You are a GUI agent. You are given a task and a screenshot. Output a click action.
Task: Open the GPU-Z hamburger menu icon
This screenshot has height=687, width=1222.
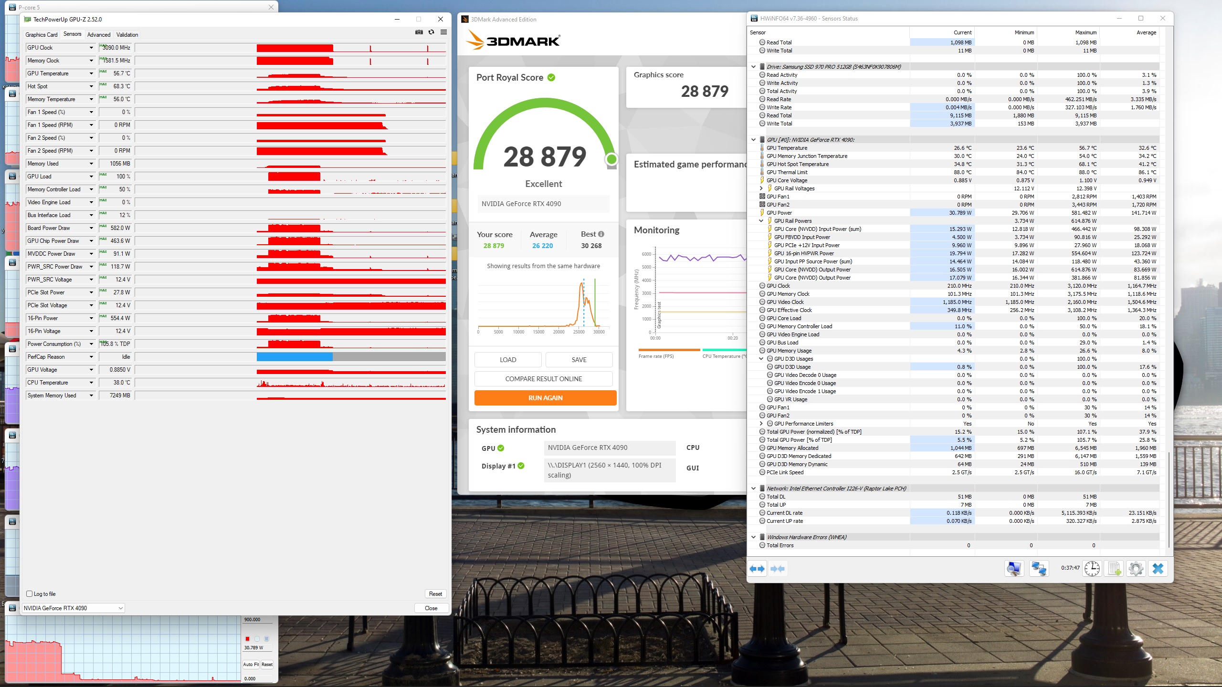point(443,32)
